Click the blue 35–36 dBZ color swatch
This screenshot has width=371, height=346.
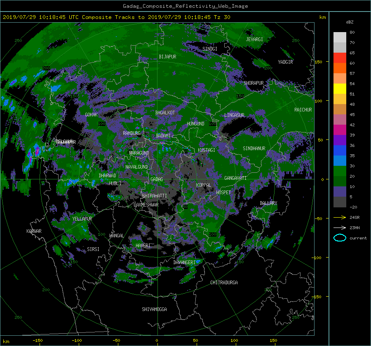click(340, 150)
